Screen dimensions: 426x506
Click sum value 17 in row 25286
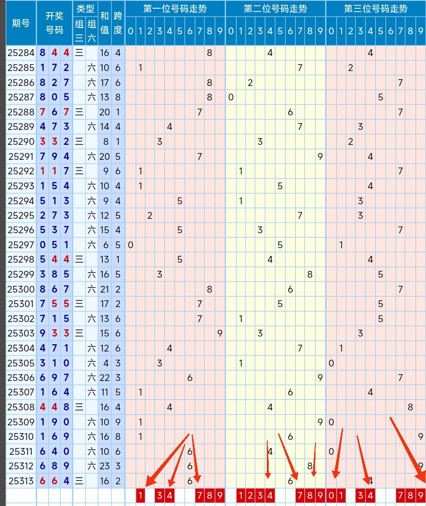coord(105,83)
